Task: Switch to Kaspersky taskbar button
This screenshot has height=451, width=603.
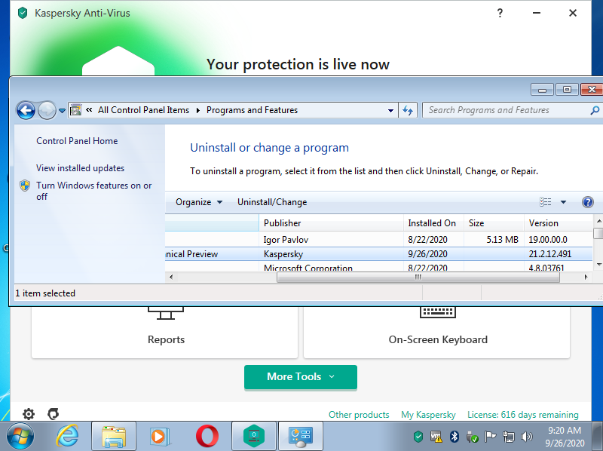Action: tap(254, 437)
